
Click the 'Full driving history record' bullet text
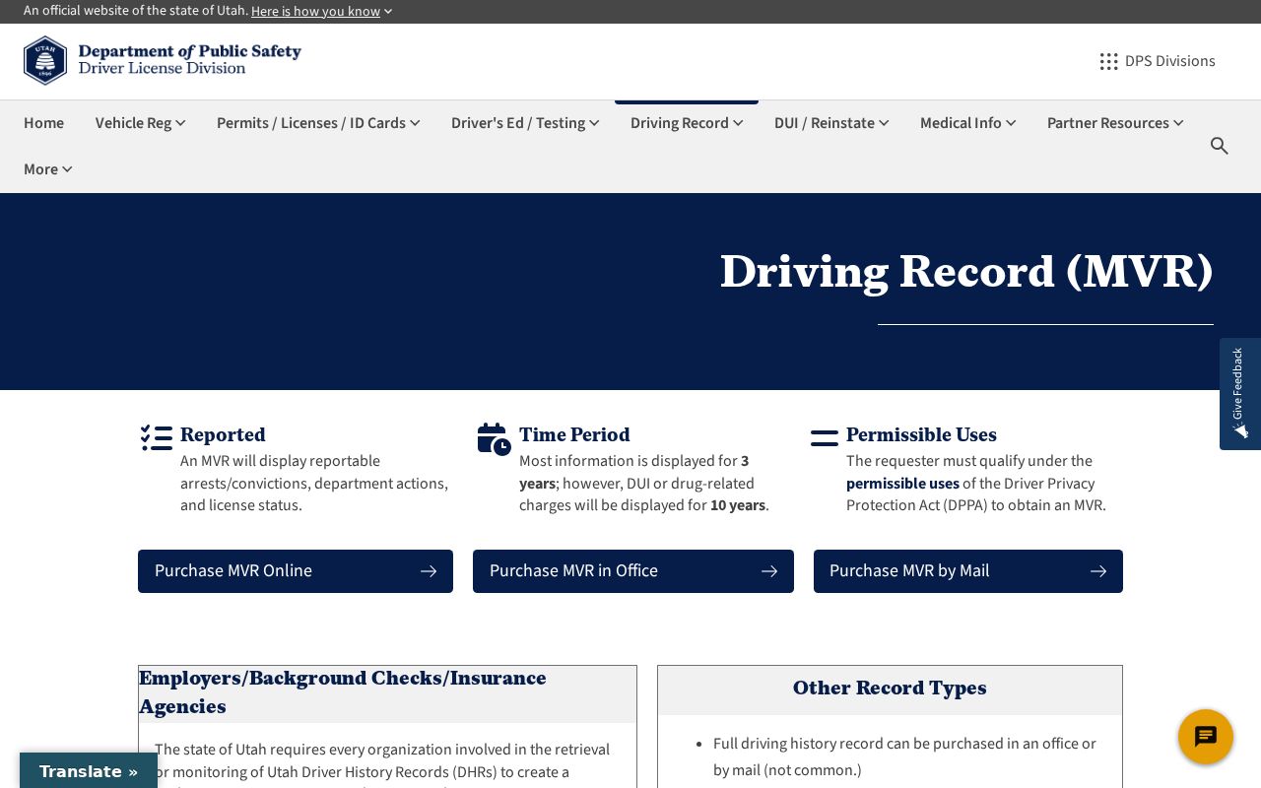point(904,756)
